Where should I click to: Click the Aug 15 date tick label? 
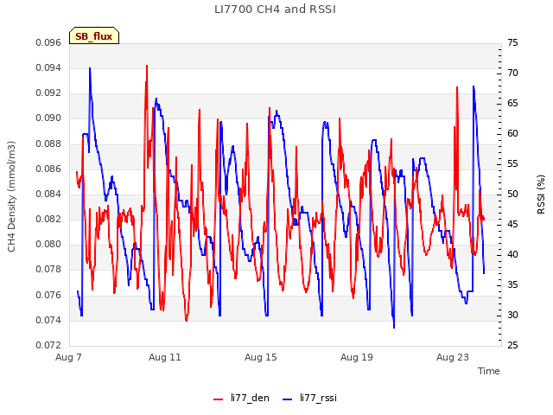261,357
